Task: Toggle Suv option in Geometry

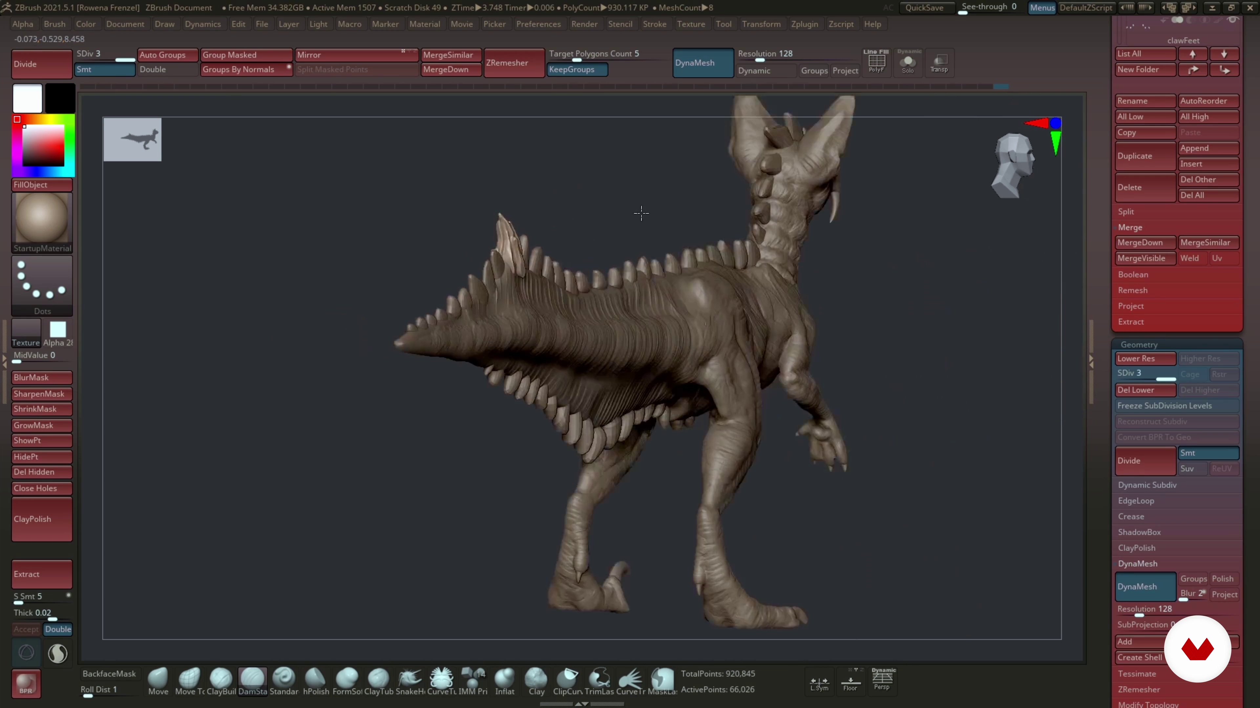Action: (1192, 469)
